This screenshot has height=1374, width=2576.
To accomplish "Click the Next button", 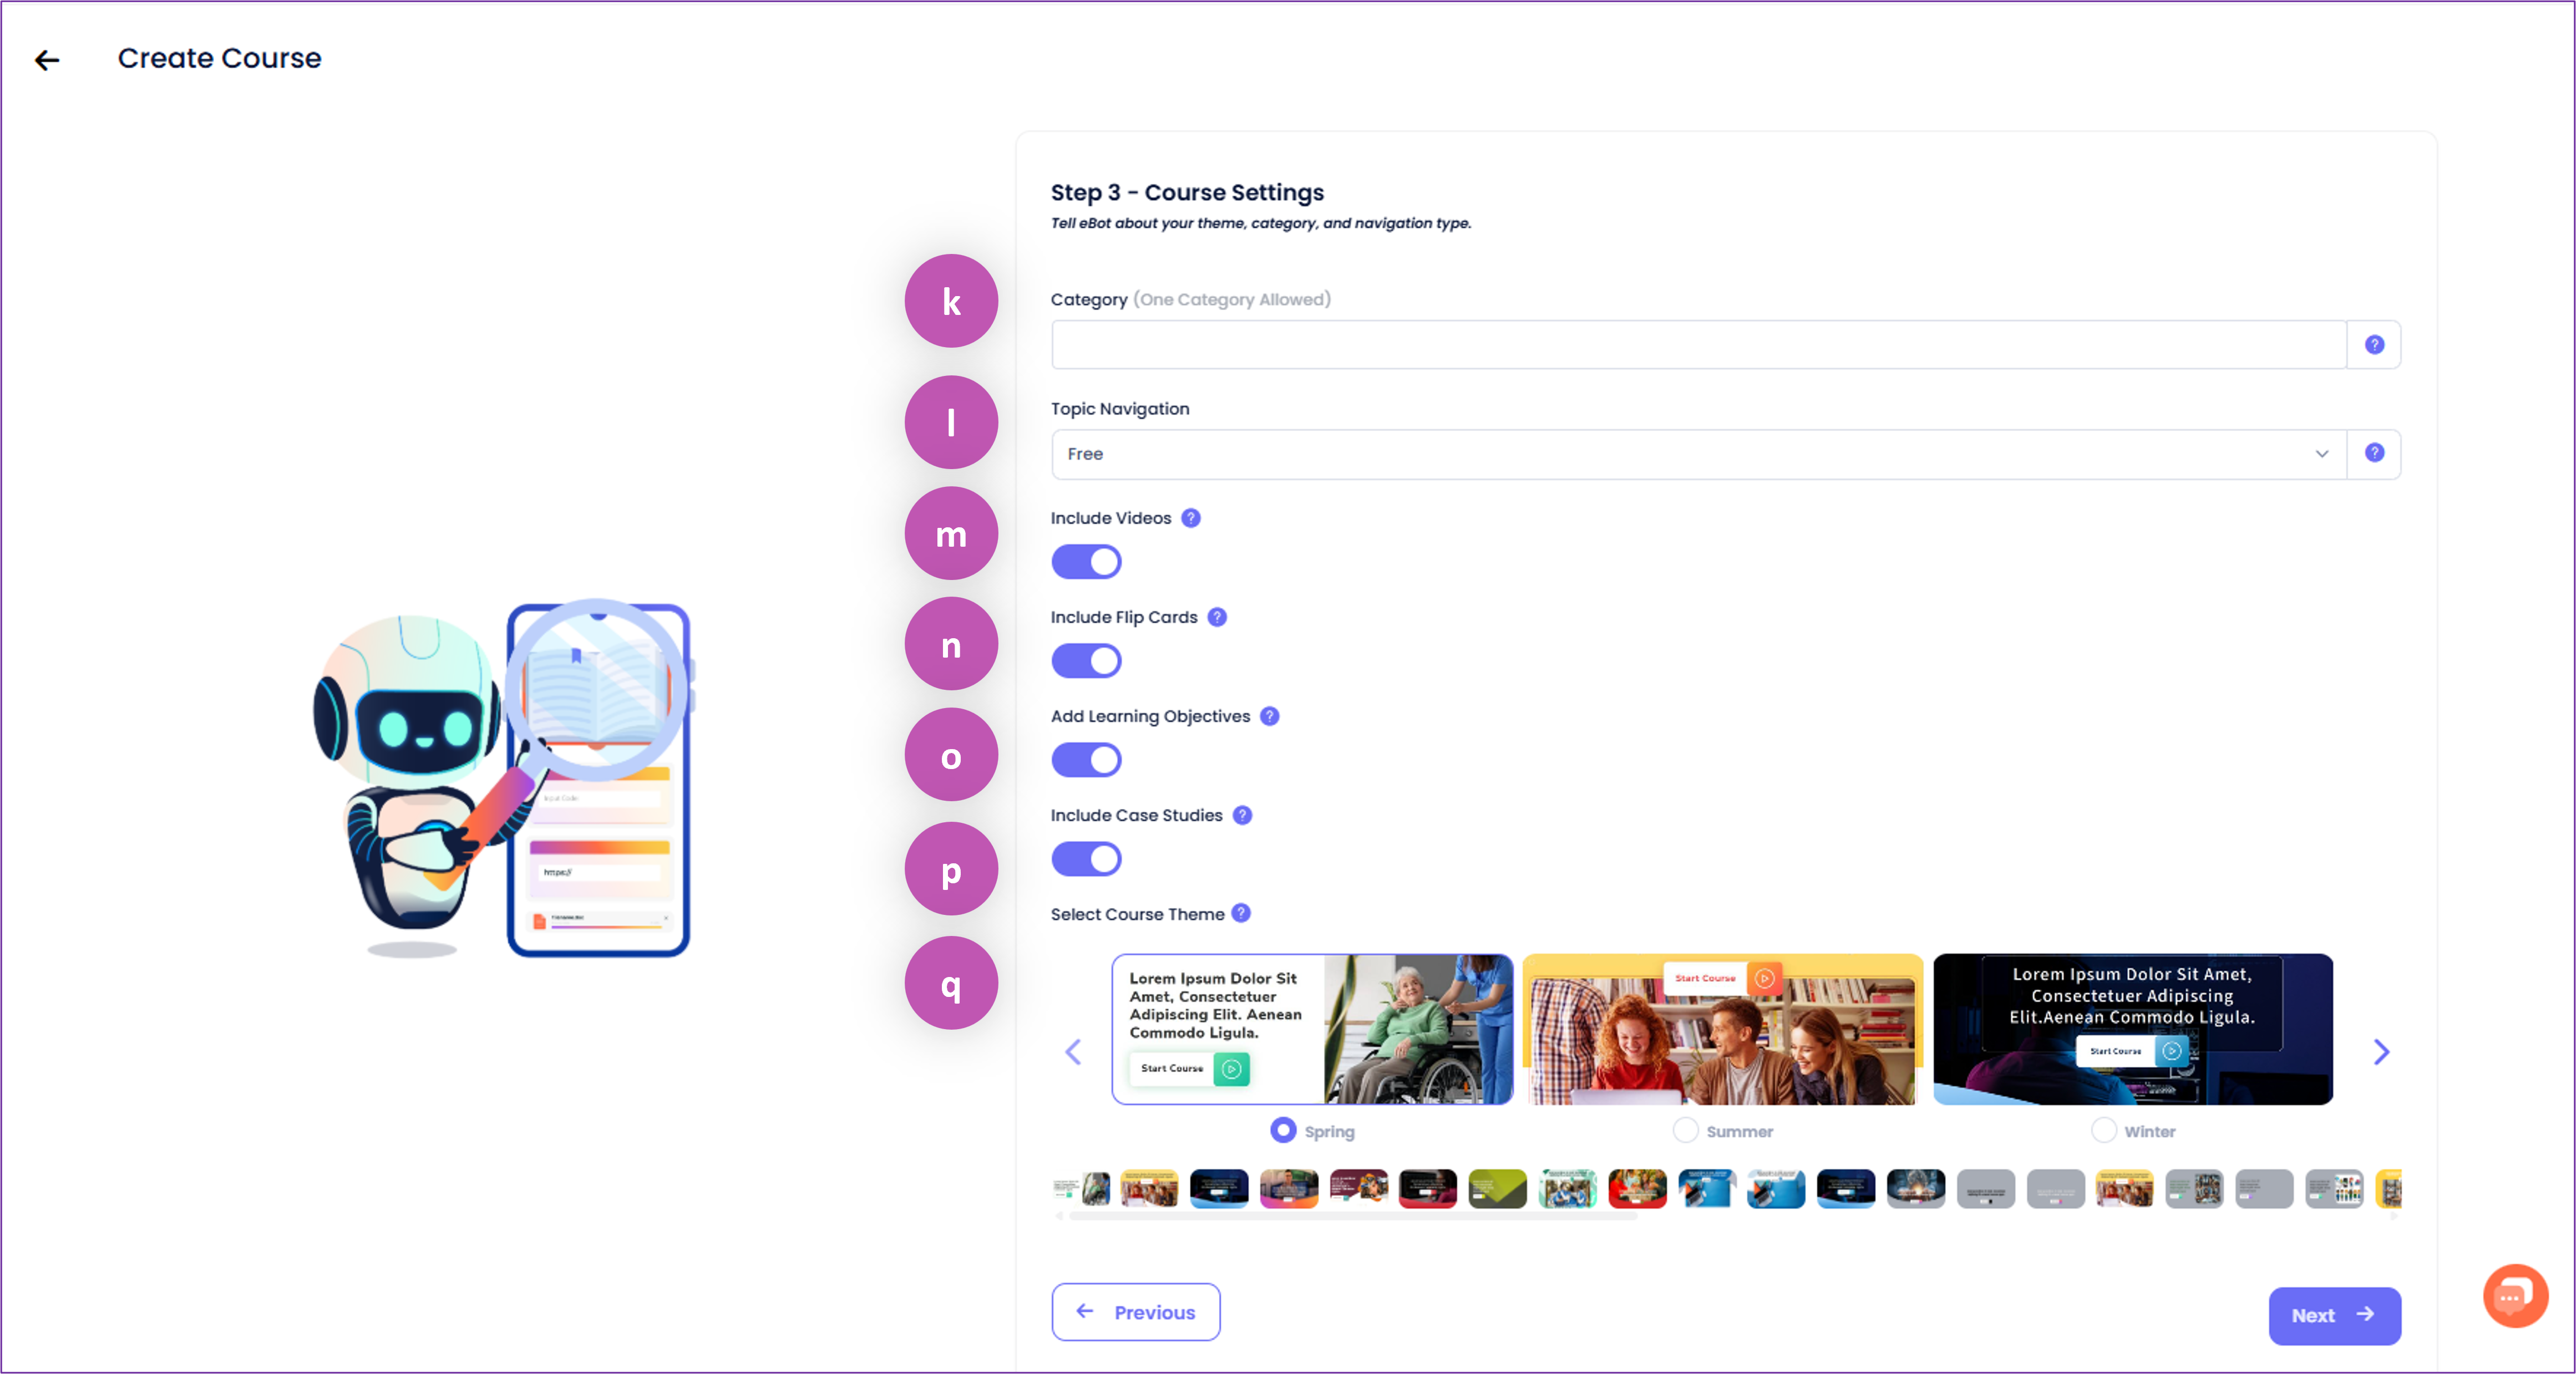I will pyautogui.click(x=2333, y=1315).
